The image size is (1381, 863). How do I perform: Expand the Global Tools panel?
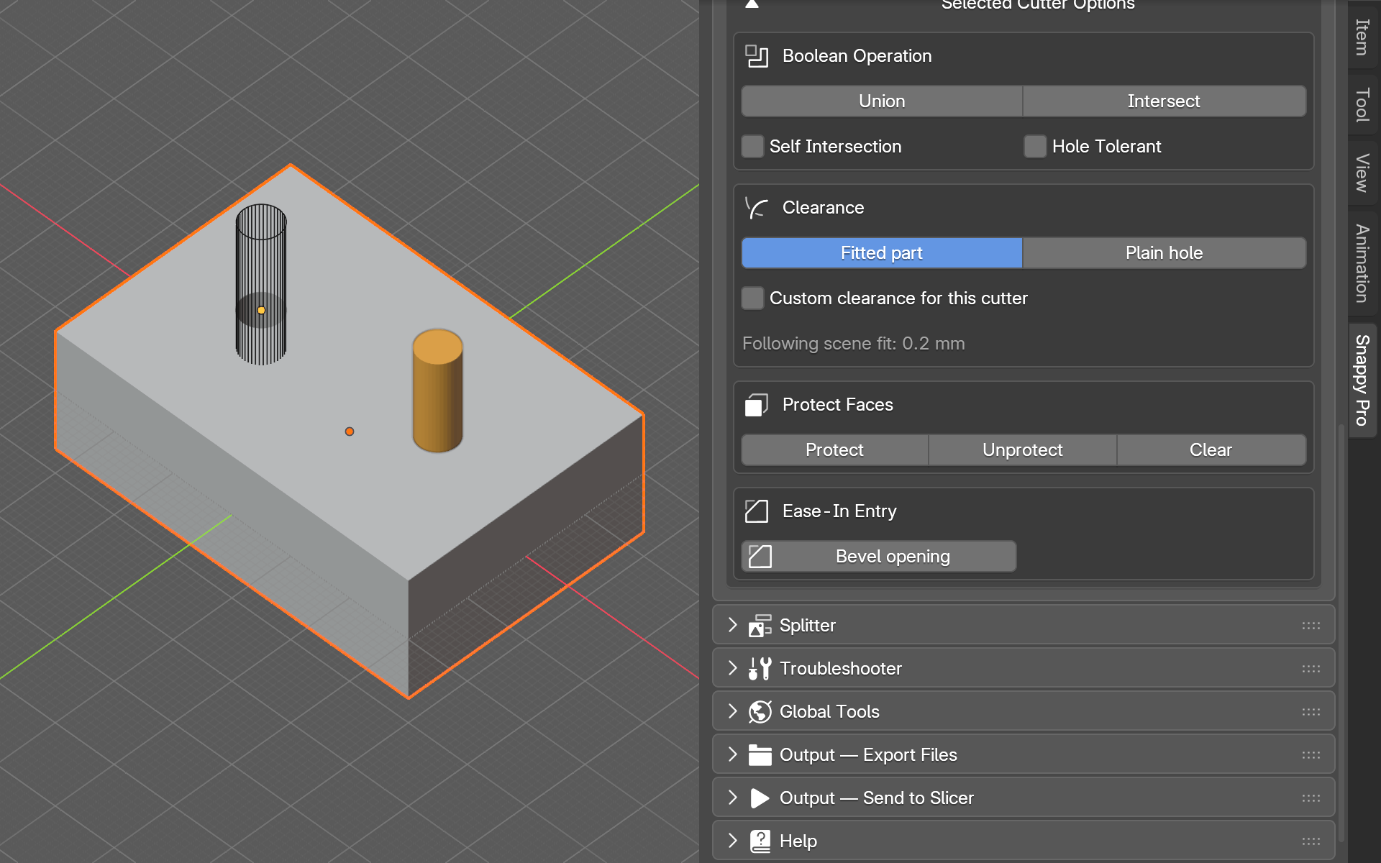pos(732,711)
